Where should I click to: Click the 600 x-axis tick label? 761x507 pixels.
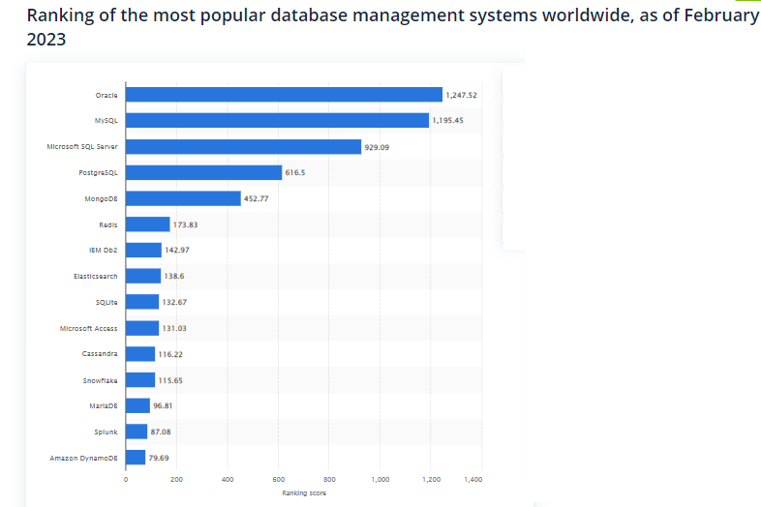279,479
